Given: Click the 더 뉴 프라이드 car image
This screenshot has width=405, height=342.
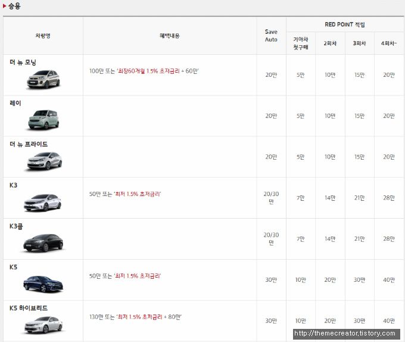Looking at the screenshot, I should coord(44,161).
